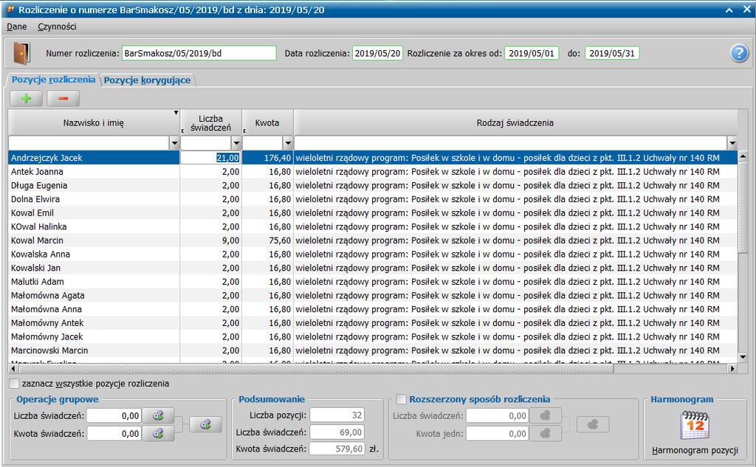Select the row 'Kowalski Jan'

373,268
